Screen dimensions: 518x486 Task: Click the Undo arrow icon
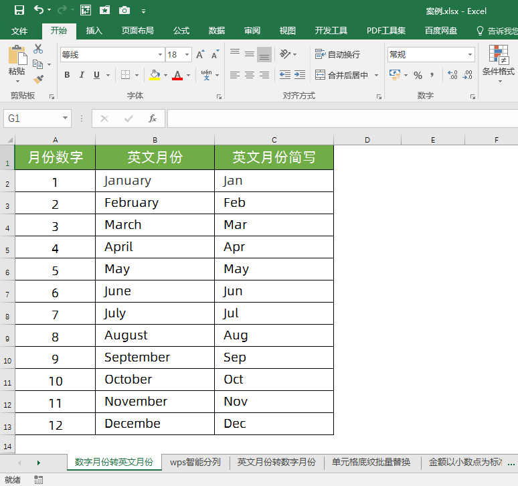(39, 10)
